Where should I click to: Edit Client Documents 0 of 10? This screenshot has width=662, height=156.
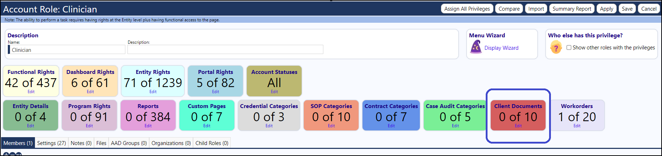(x=518, y=126)
